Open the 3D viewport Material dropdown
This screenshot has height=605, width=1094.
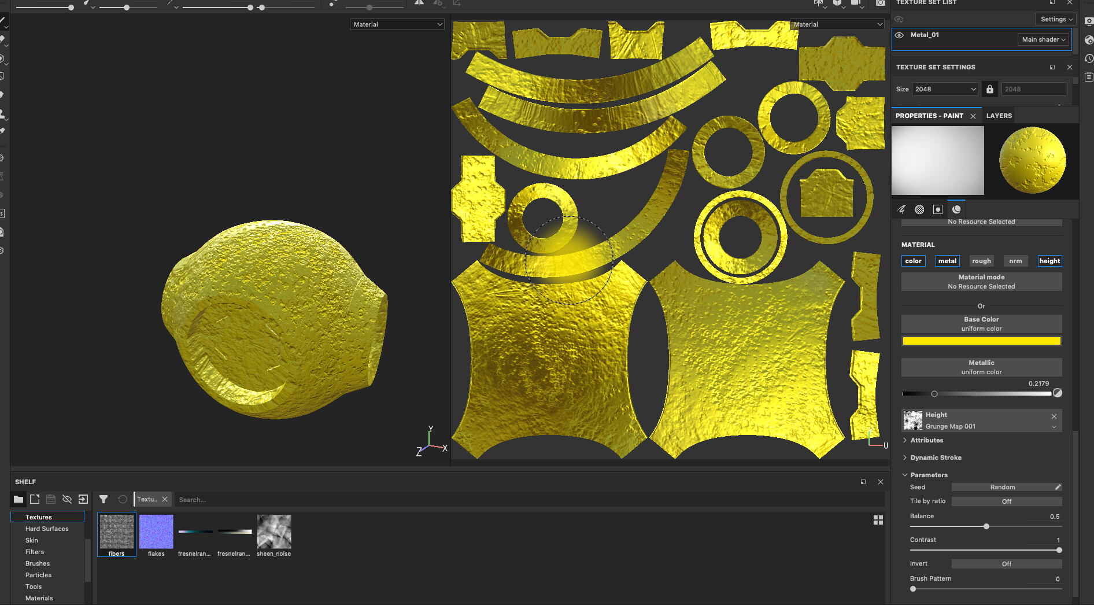[x=397, y=24]
